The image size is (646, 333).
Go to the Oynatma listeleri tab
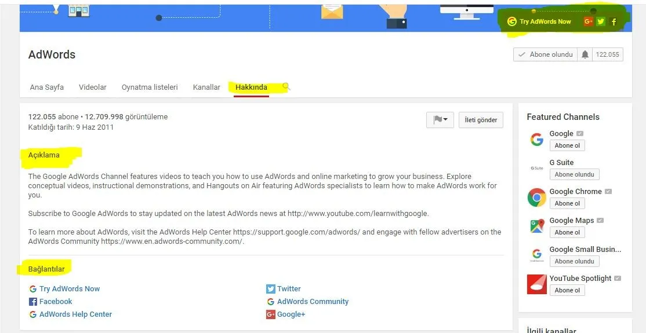click(150, 87)
